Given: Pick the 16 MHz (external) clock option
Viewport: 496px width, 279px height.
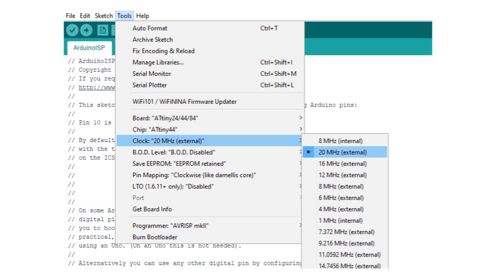Looking at the screenshot, I should coord(343,164).
